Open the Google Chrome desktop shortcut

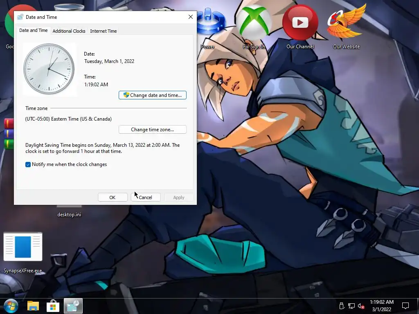click(9, 27)
